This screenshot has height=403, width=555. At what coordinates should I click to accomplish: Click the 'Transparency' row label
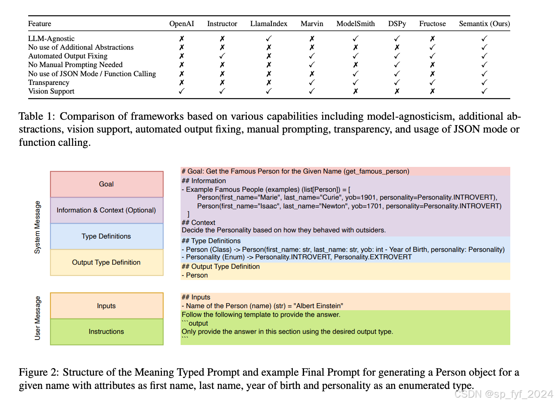point(49,82)
